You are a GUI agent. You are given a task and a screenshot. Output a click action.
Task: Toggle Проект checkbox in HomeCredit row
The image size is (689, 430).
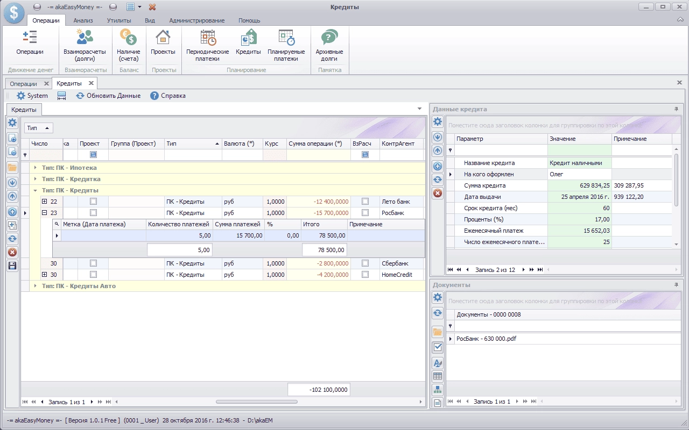coord(93,275)
